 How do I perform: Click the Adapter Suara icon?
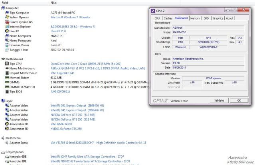pyautogui.click(x=7, y=143)
